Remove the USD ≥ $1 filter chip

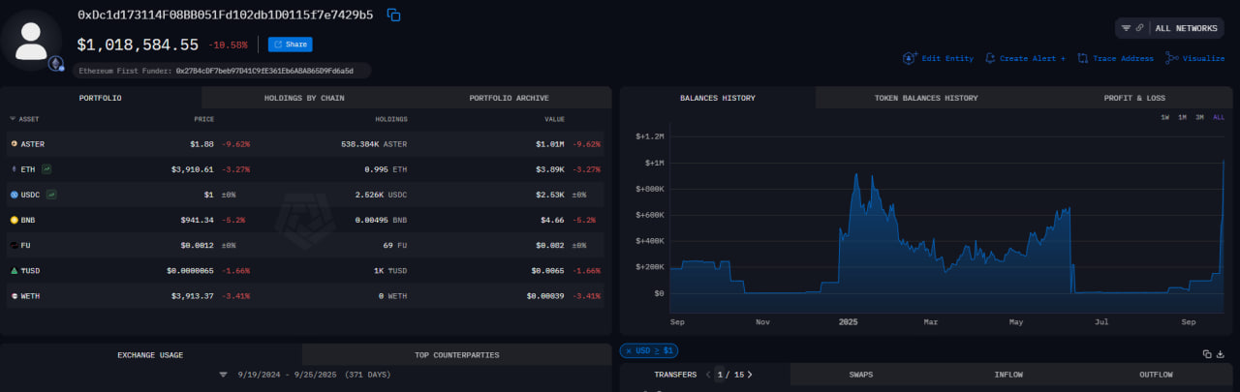tap(628, 350)
